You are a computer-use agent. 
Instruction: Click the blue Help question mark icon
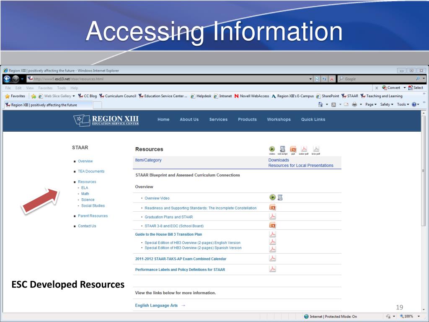tap(414, 104)
